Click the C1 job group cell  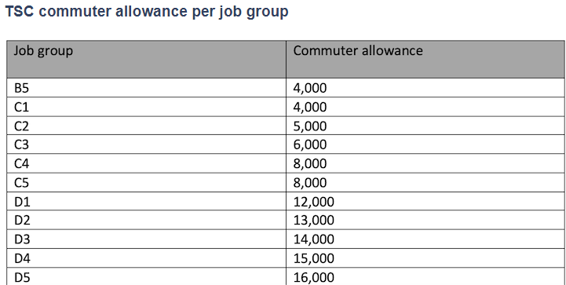pos(146,107)
